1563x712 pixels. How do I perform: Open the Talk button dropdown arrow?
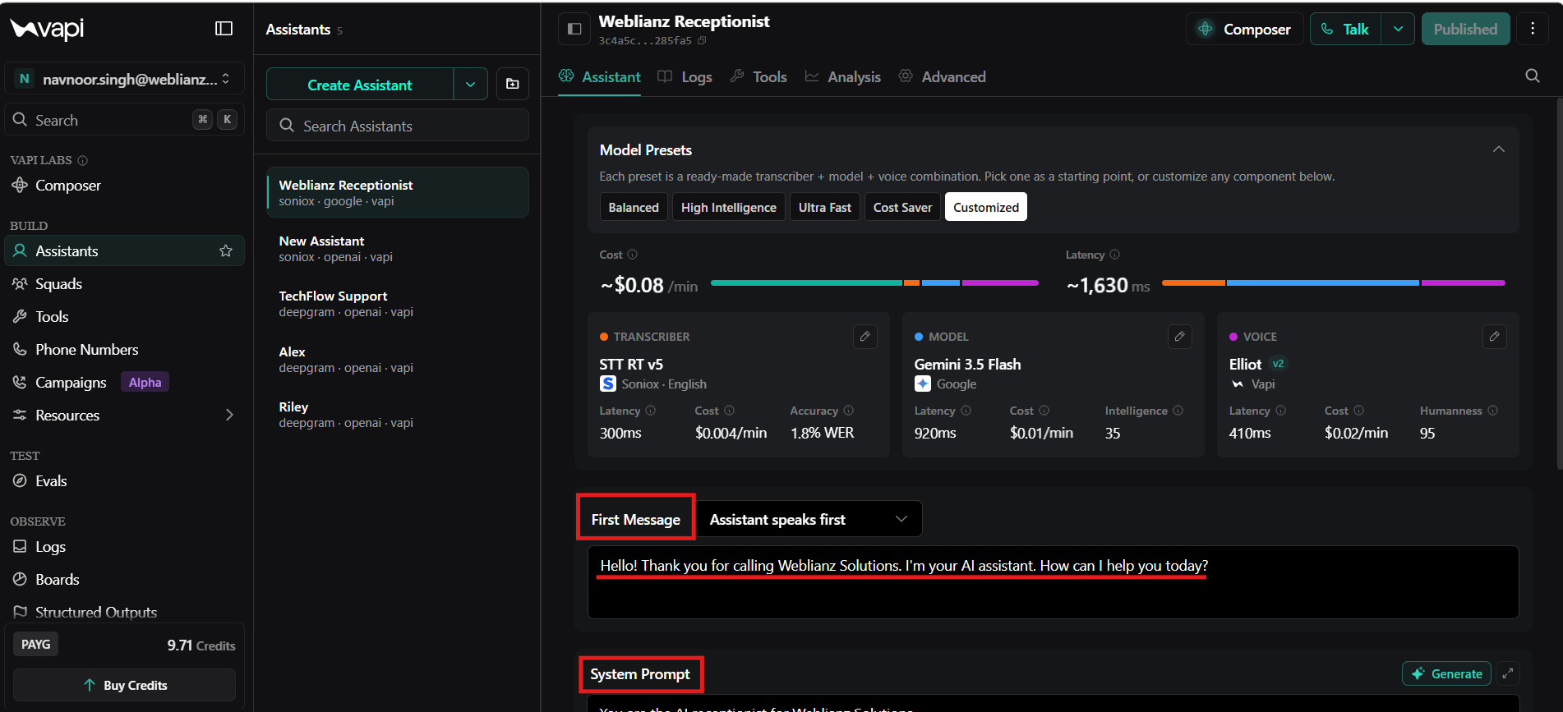point(1397,29)
